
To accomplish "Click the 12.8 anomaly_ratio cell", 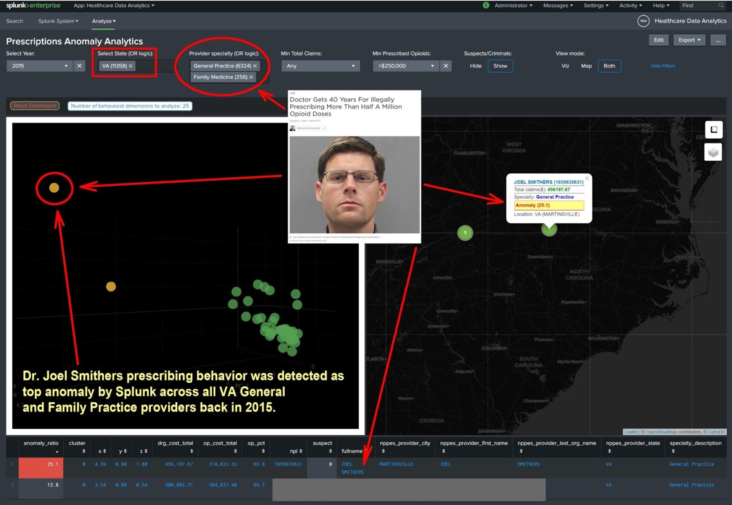I will point(41,488).
